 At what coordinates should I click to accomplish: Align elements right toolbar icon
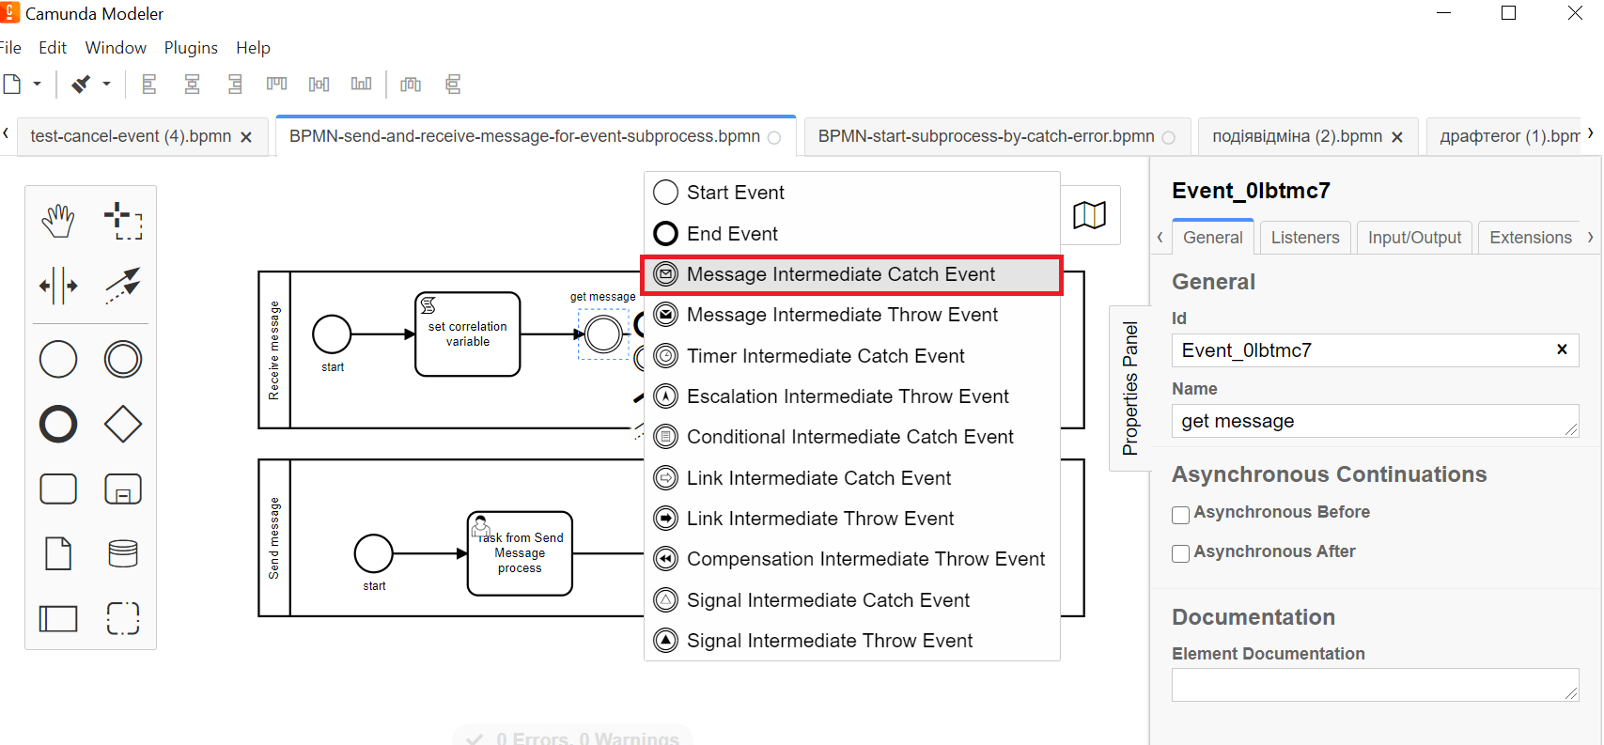click(x=235, y=85)
